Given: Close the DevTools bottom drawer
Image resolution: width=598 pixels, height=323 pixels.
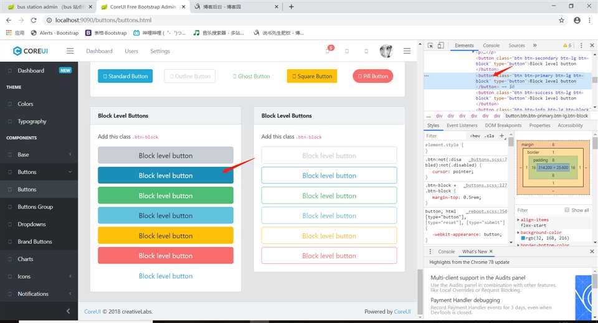Looking at the screenshot, I should 592,251.
